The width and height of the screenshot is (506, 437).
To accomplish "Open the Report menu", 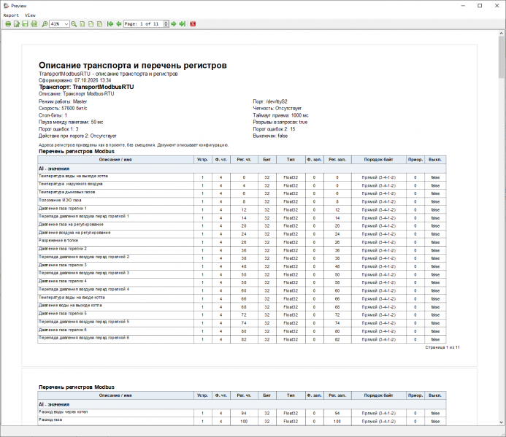I will click(x=11, y=15).
